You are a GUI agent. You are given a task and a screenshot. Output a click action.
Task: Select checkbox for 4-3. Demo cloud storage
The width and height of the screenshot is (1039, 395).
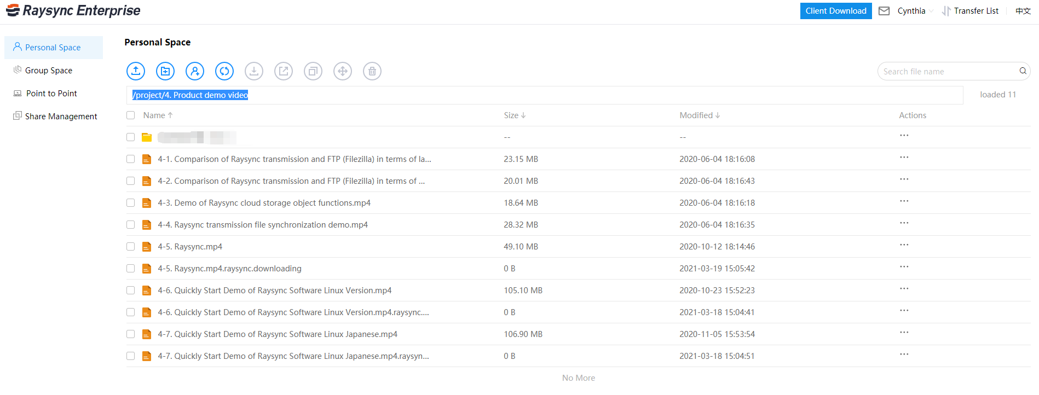(130, 203)
